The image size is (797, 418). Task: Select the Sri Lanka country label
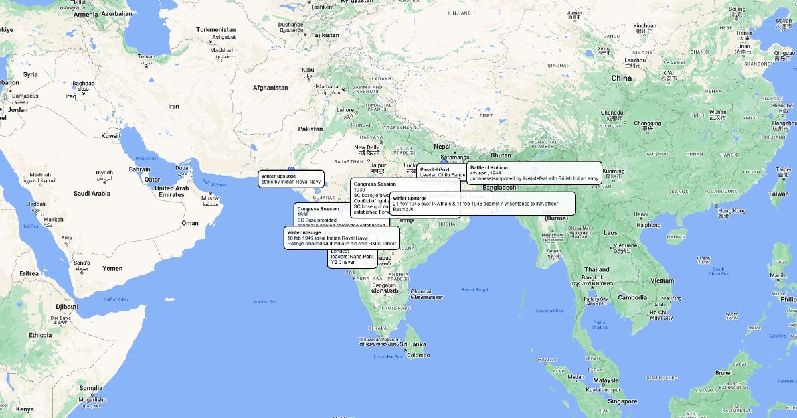coord(412,344)
